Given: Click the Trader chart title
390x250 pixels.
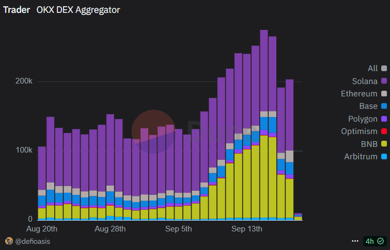Looking at the screenshot, I should click(x=17, y=10).
